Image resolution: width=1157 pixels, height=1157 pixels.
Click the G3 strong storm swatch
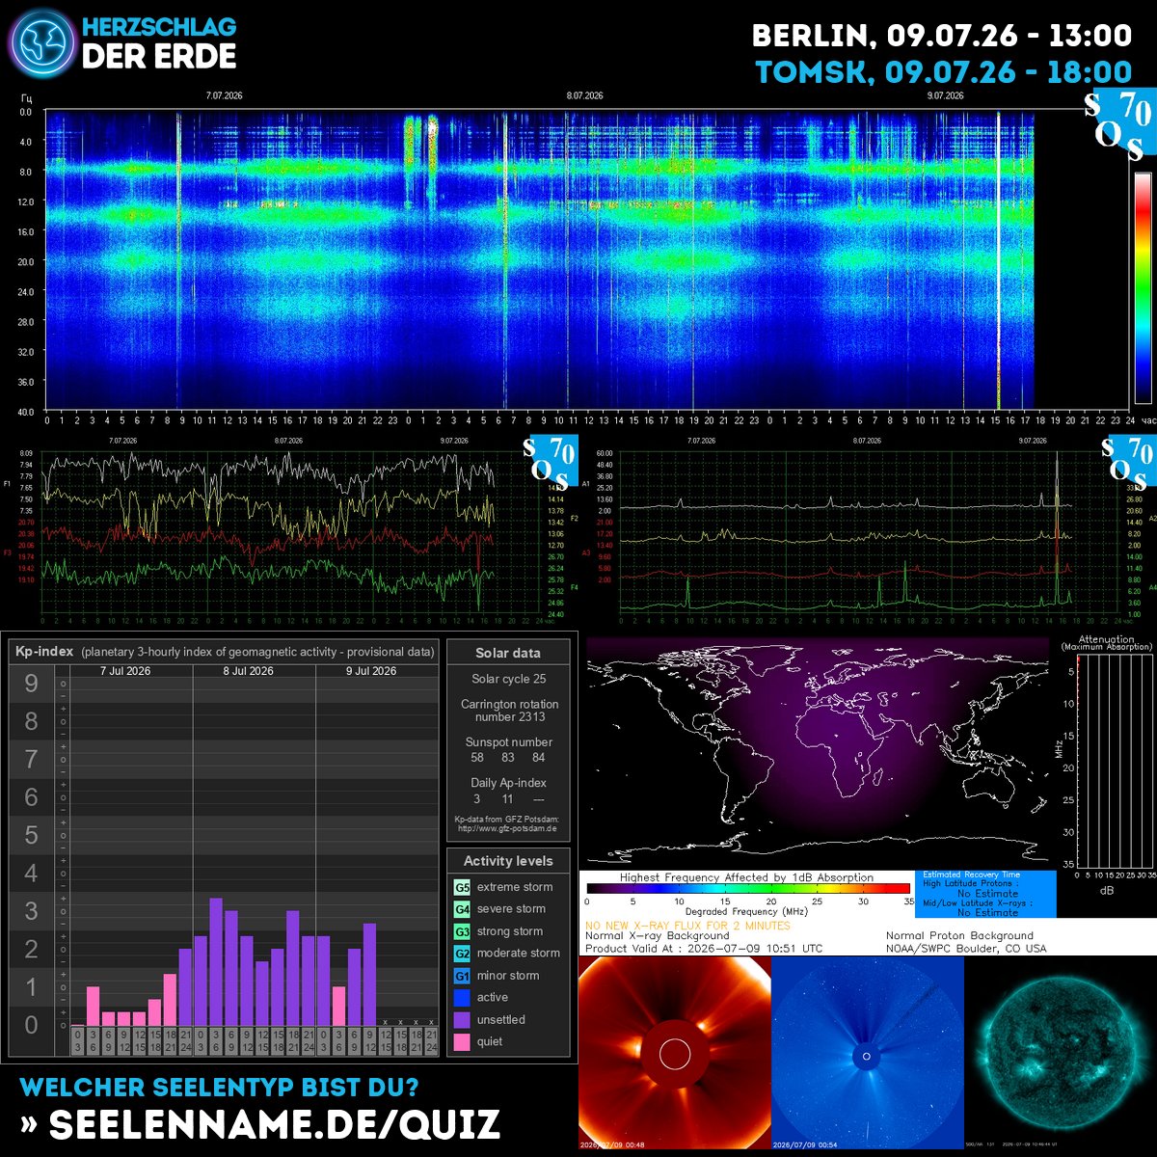click(462, 931)
